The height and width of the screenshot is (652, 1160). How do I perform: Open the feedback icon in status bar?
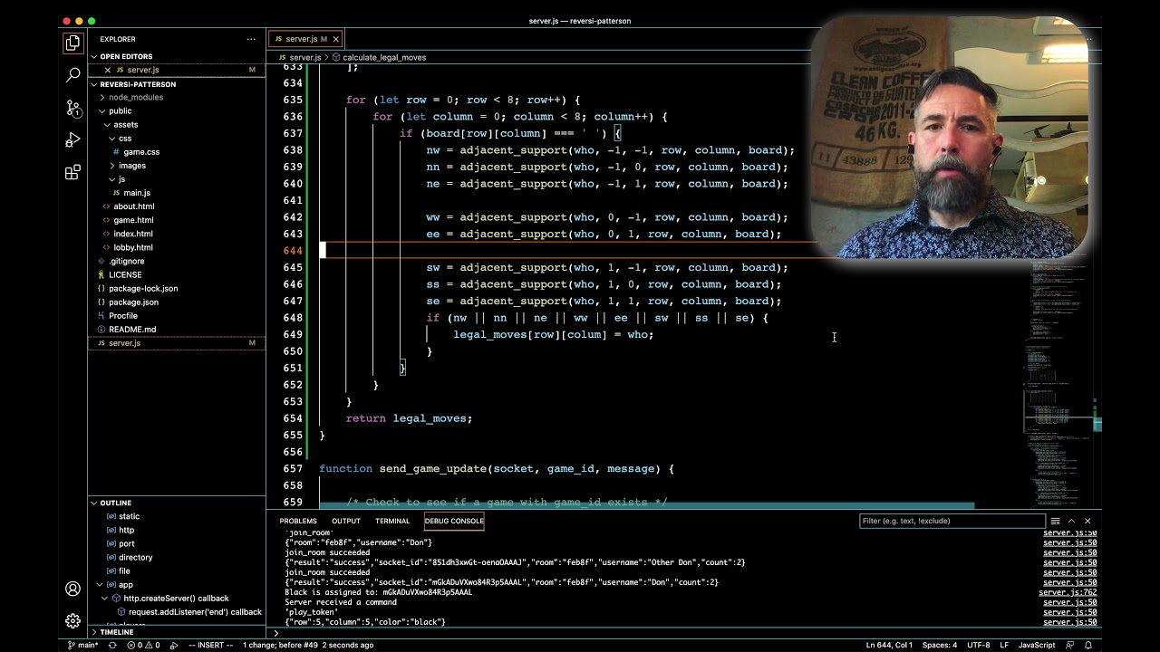pos(1071,645)
